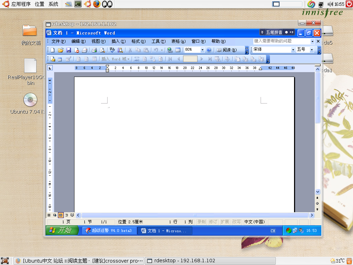Click the Copy icon in the Word toolbar
Screen dimensions: 353x265
pyautogui.click(x=138, y=50)
